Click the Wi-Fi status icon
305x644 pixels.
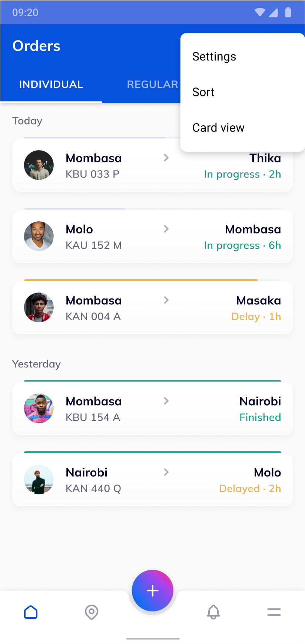[x=260, y=13]
